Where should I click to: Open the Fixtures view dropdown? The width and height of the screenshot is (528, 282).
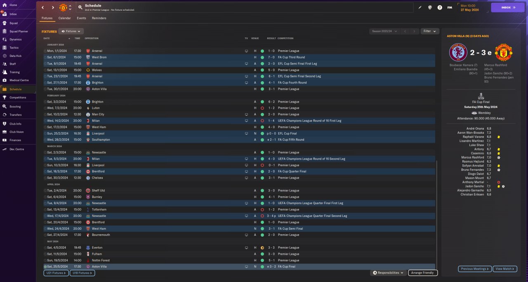(71, 31)
